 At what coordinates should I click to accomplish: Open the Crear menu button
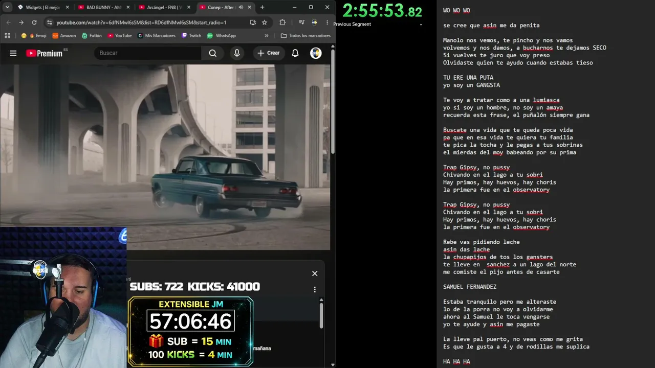[x=269, y=53]
